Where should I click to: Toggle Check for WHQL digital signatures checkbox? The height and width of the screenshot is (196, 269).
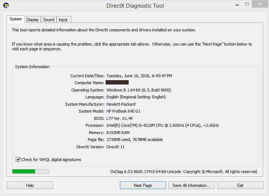pyautogui.click(x=18, y=160)
